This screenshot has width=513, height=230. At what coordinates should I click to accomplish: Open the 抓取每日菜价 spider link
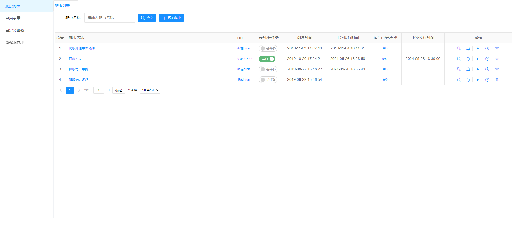(x=79, y=69)
